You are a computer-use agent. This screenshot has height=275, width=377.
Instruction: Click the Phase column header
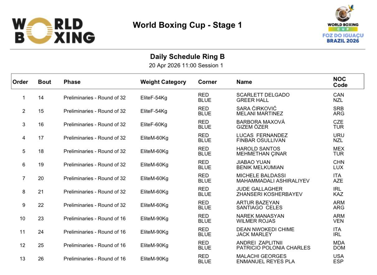point(72,82)
